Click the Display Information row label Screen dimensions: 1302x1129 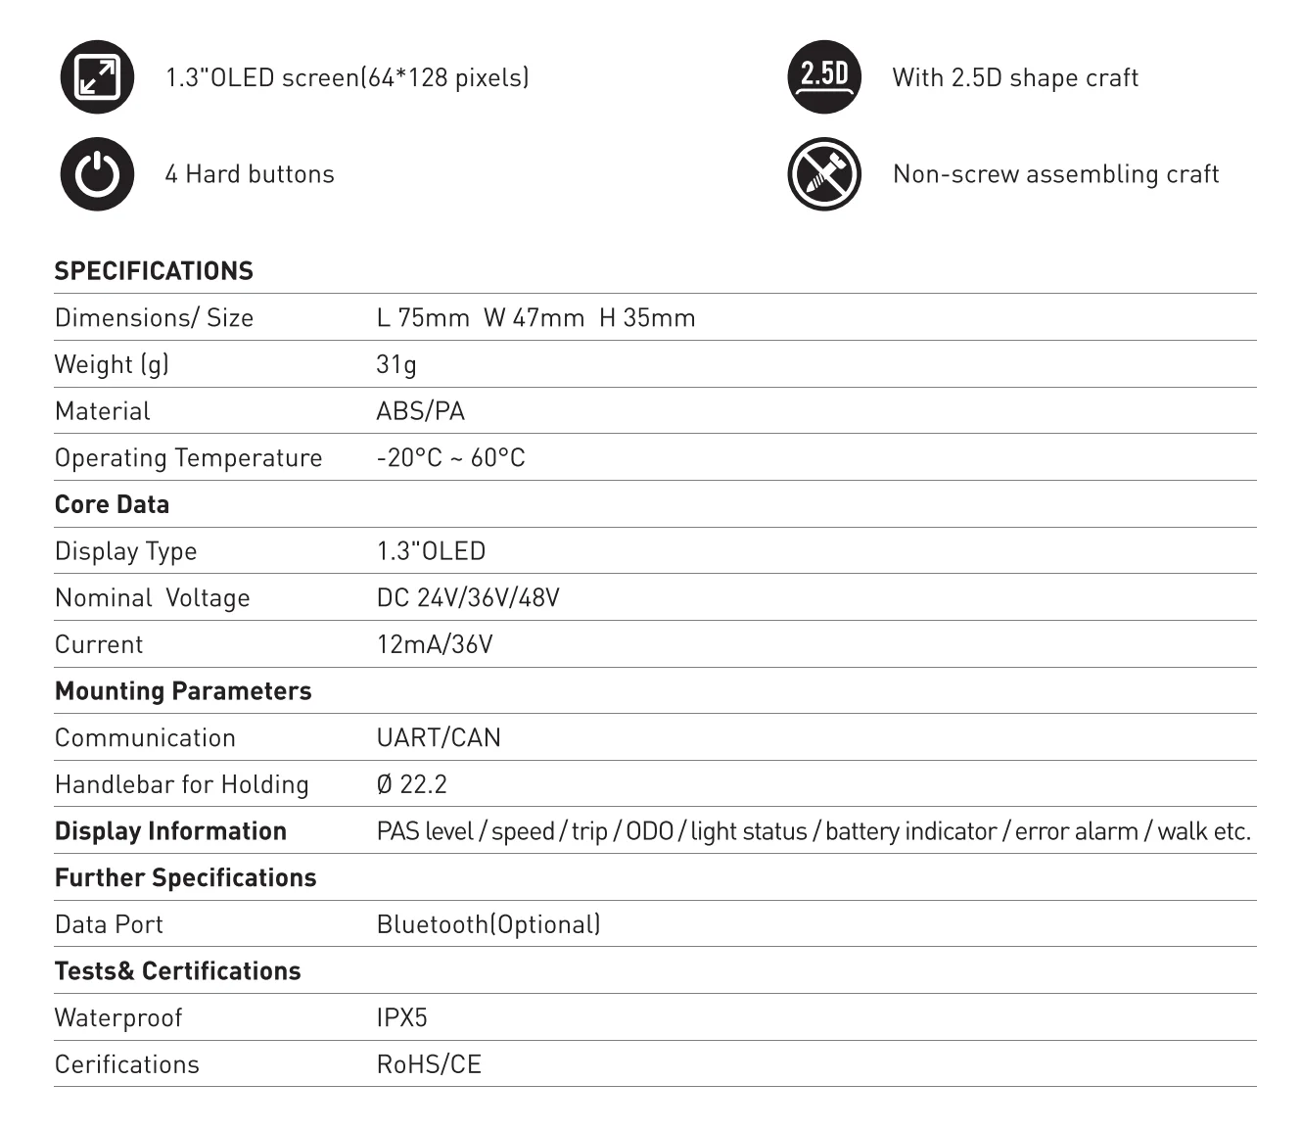pos(170,831)
